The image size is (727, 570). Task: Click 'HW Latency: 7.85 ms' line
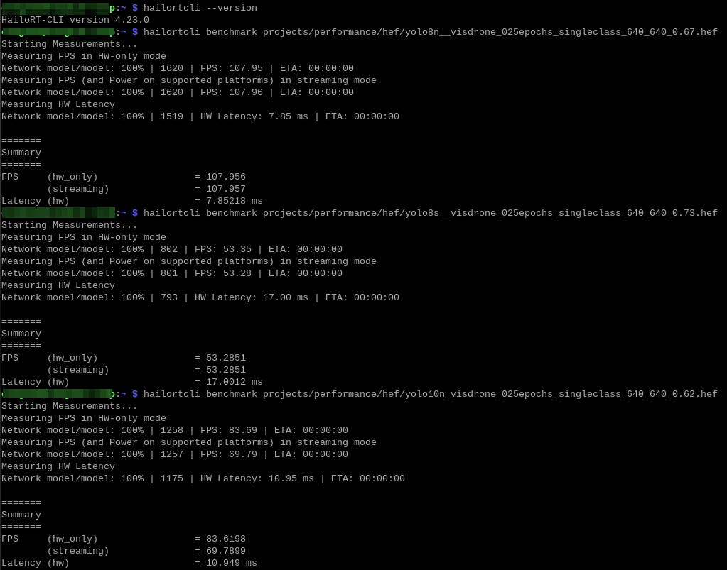(200, 116)
